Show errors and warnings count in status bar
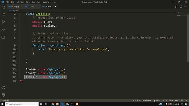Screen dimensions: 189x106 click(6, 100)
